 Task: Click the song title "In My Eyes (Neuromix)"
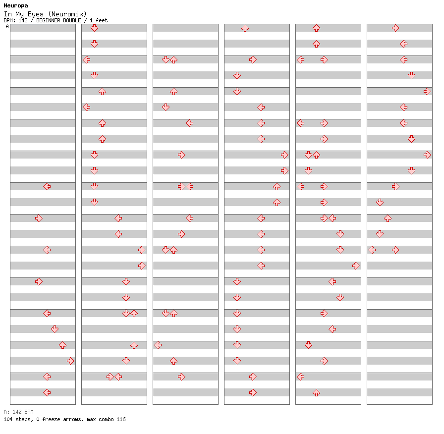[45, 14]
